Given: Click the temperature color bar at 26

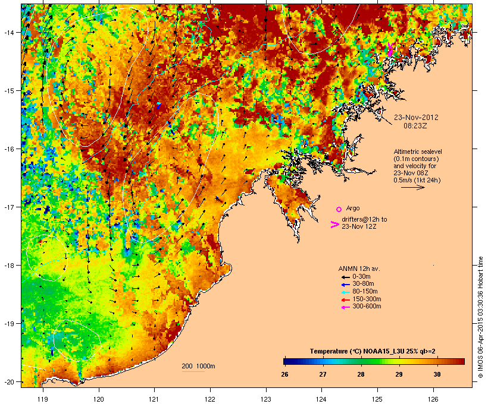Looking at the screenshot, I should [x=285, y=361].
